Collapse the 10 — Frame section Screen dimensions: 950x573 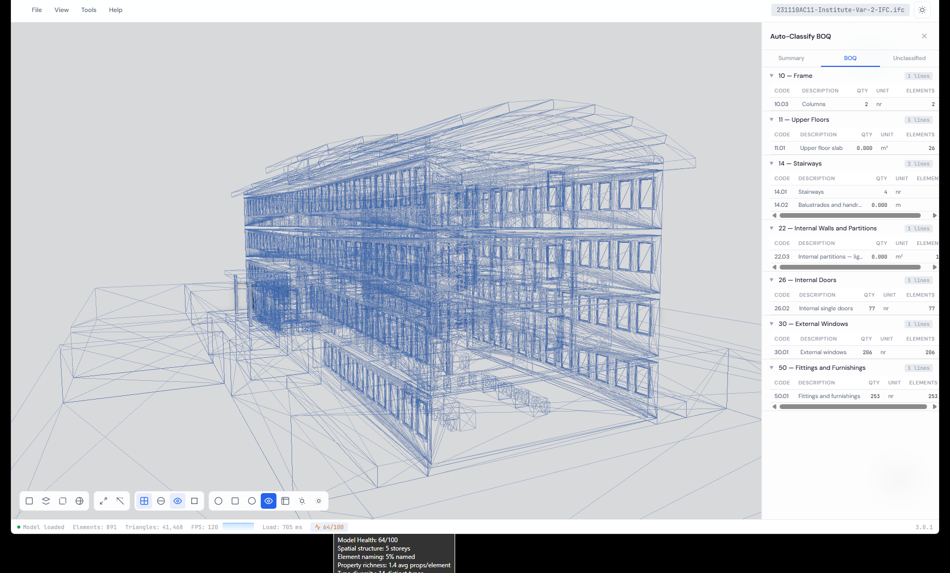pyautogui.click(x=772, y=76)
